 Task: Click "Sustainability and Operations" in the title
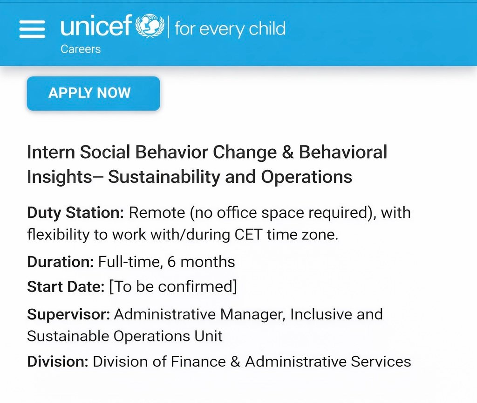[x=230, y=177]
